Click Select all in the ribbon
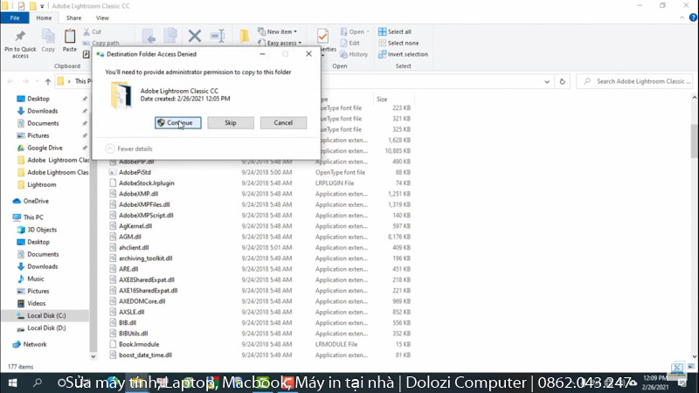 tap(404, 31)
